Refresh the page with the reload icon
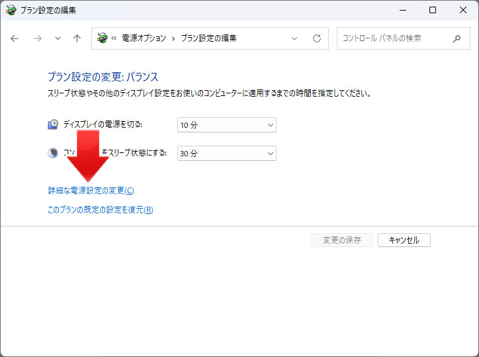This screenshot has width=479, height=357. point(317,38)
